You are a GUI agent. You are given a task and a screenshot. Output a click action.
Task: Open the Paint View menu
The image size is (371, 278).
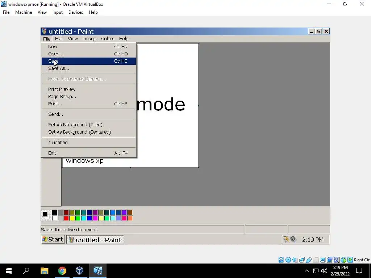(73, 38)
